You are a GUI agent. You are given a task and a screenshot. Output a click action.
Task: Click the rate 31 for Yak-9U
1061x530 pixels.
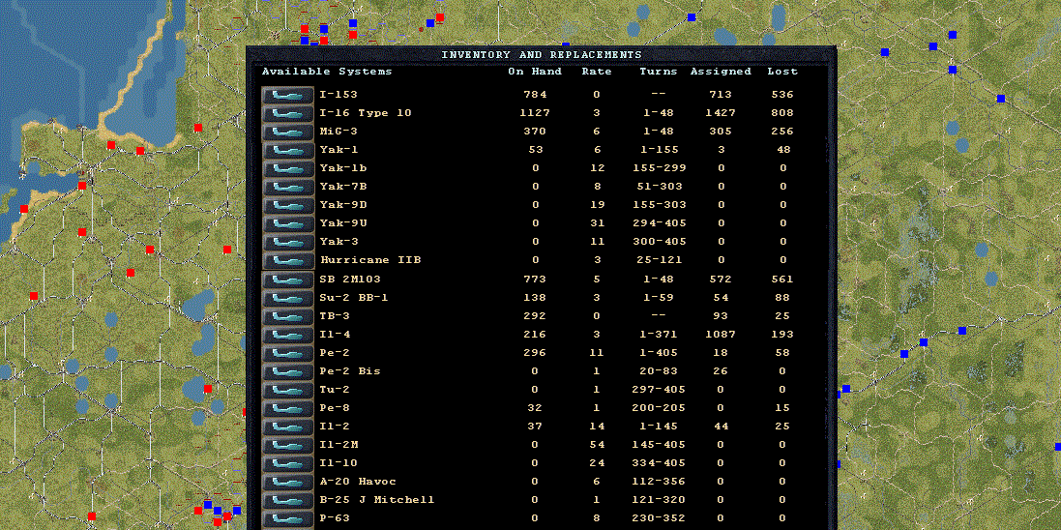click(x=598, y=223)
